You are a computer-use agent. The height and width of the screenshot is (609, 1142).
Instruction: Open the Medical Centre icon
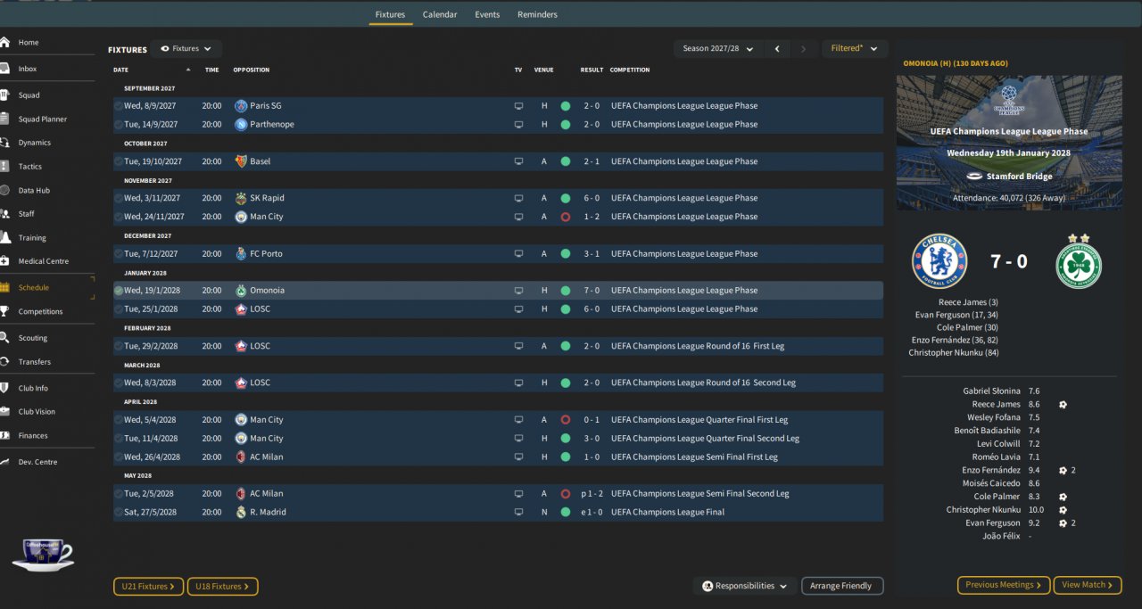(4, 261)
